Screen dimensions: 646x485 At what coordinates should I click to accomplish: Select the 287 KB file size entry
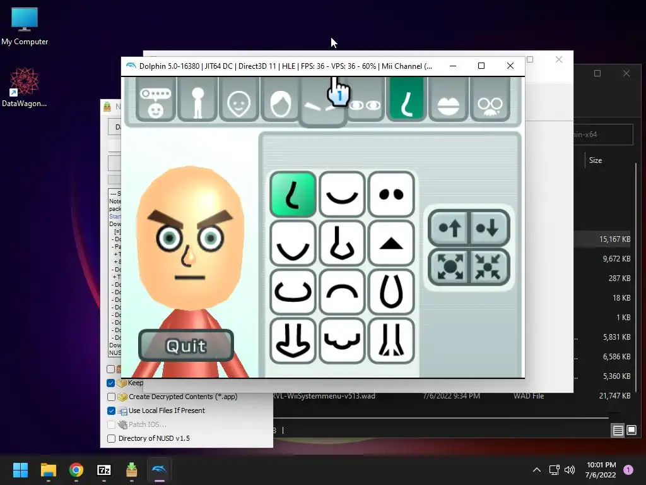(x=620, y=278)
